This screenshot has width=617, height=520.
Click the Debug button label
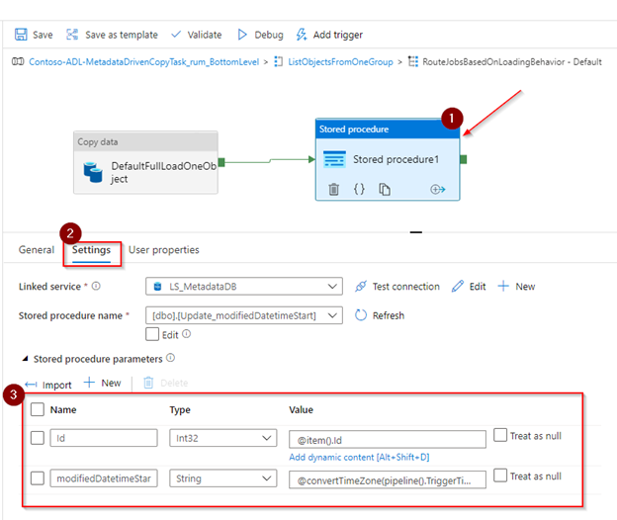coord(269,35)
